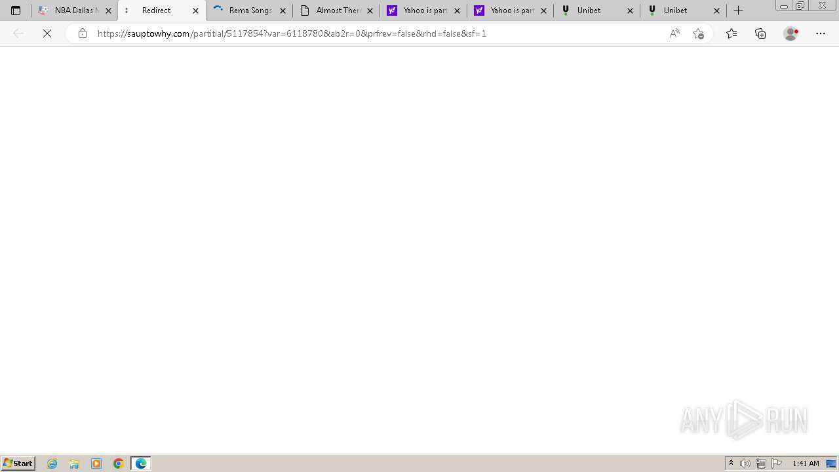This screenshot has width=839, height=472.
Task: Go back with the back arrow
Action: (x=18, y=33)
